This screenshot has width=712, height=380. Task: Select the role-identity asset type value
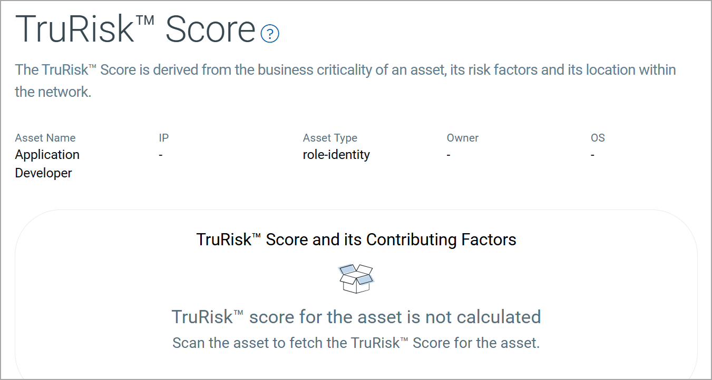336,155
